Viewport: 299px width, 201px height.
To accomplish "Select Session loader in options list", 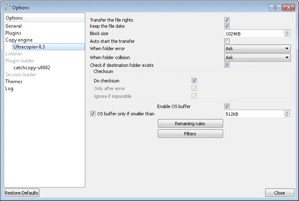I will pyautogui.click(x=20, y=75).
